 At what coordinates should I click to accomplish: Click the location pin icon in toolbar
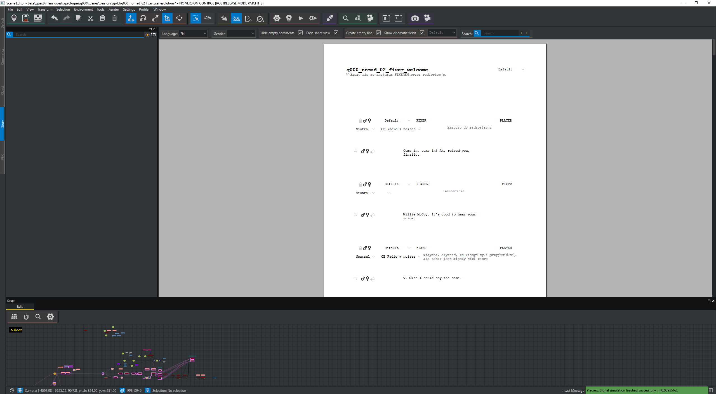(14, 18)
